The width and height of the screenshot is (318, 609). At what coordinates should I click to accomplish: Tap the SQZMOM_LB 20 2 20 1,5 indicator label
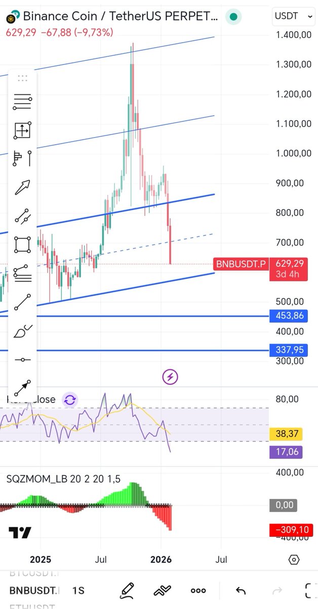click(x=63, y=479)
